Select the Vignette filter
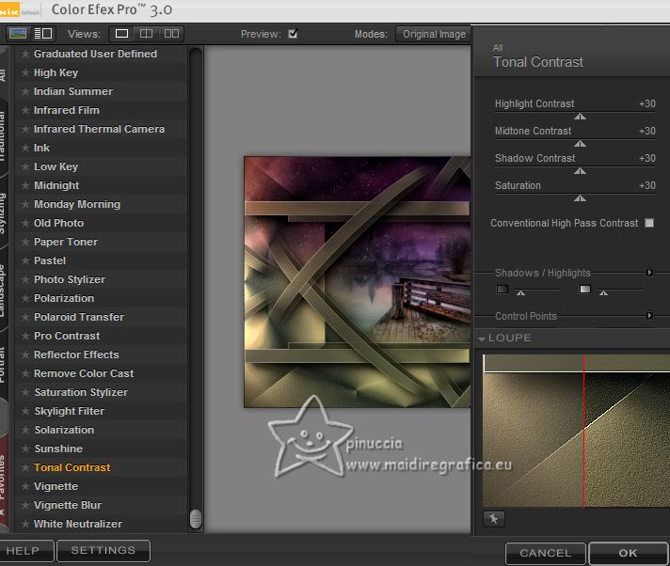 [x=56, y=486]
